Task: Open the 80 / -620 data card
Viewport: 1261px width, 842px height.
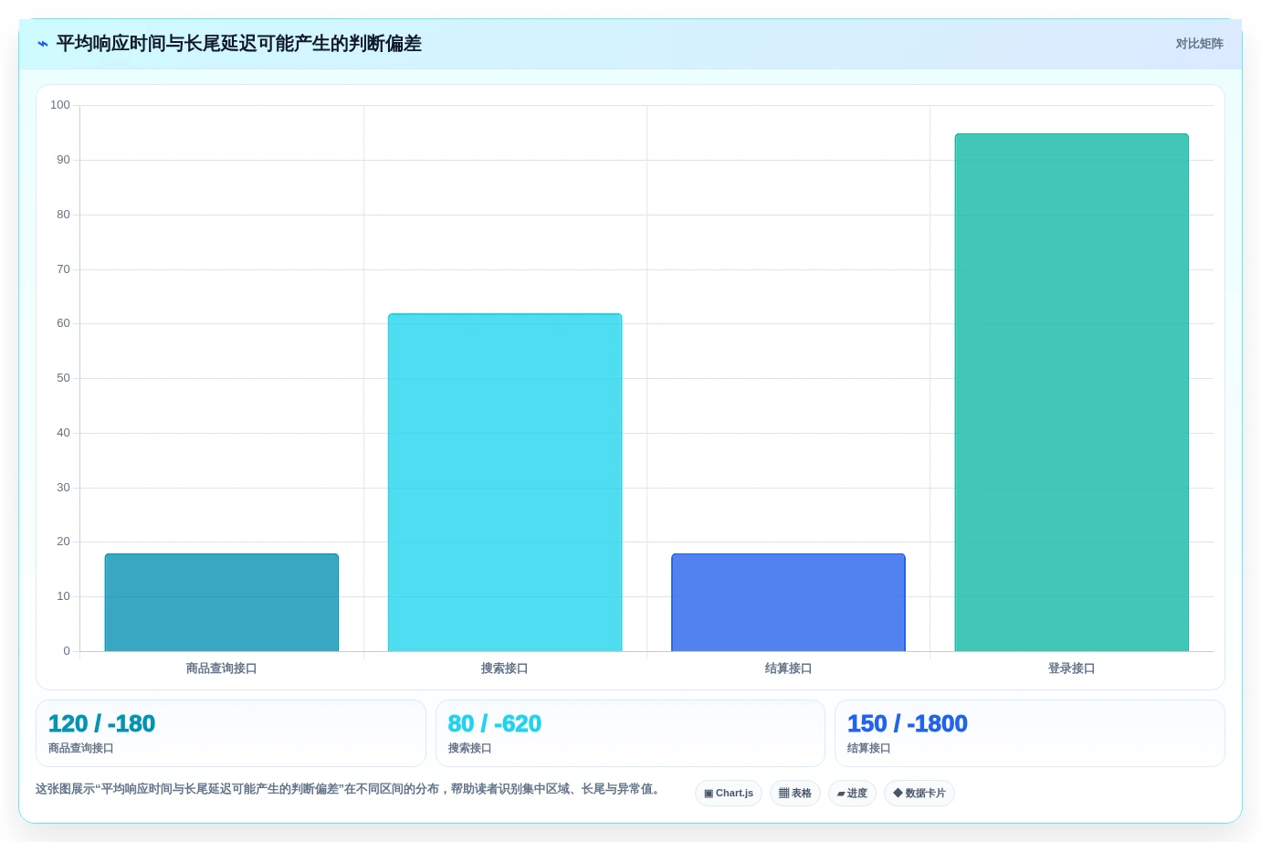Action: click(630, 733)
